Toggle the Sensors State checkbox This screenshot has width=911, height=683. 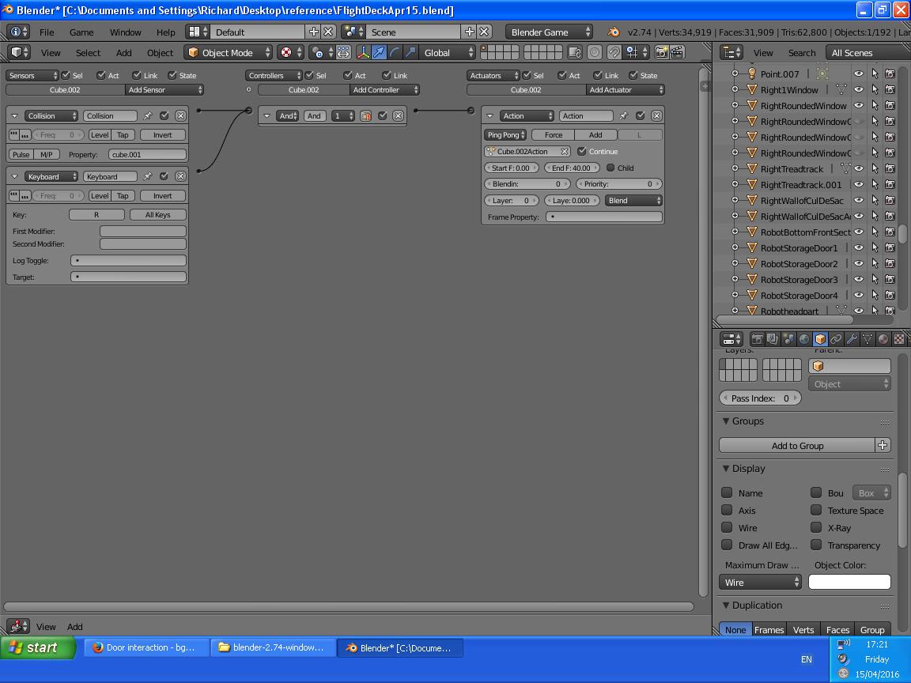coord(172,75)
